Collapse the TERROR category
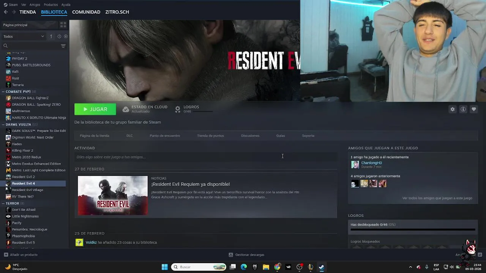The height and width of the screenshot is (273, 486). 3,203
